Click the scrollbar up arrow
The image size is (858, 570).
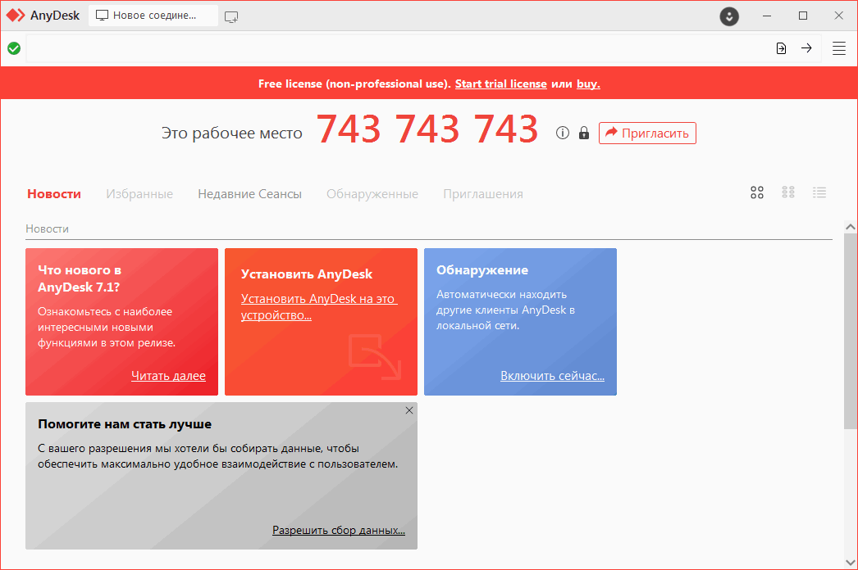pyautogui.click(x=851, y=227)
